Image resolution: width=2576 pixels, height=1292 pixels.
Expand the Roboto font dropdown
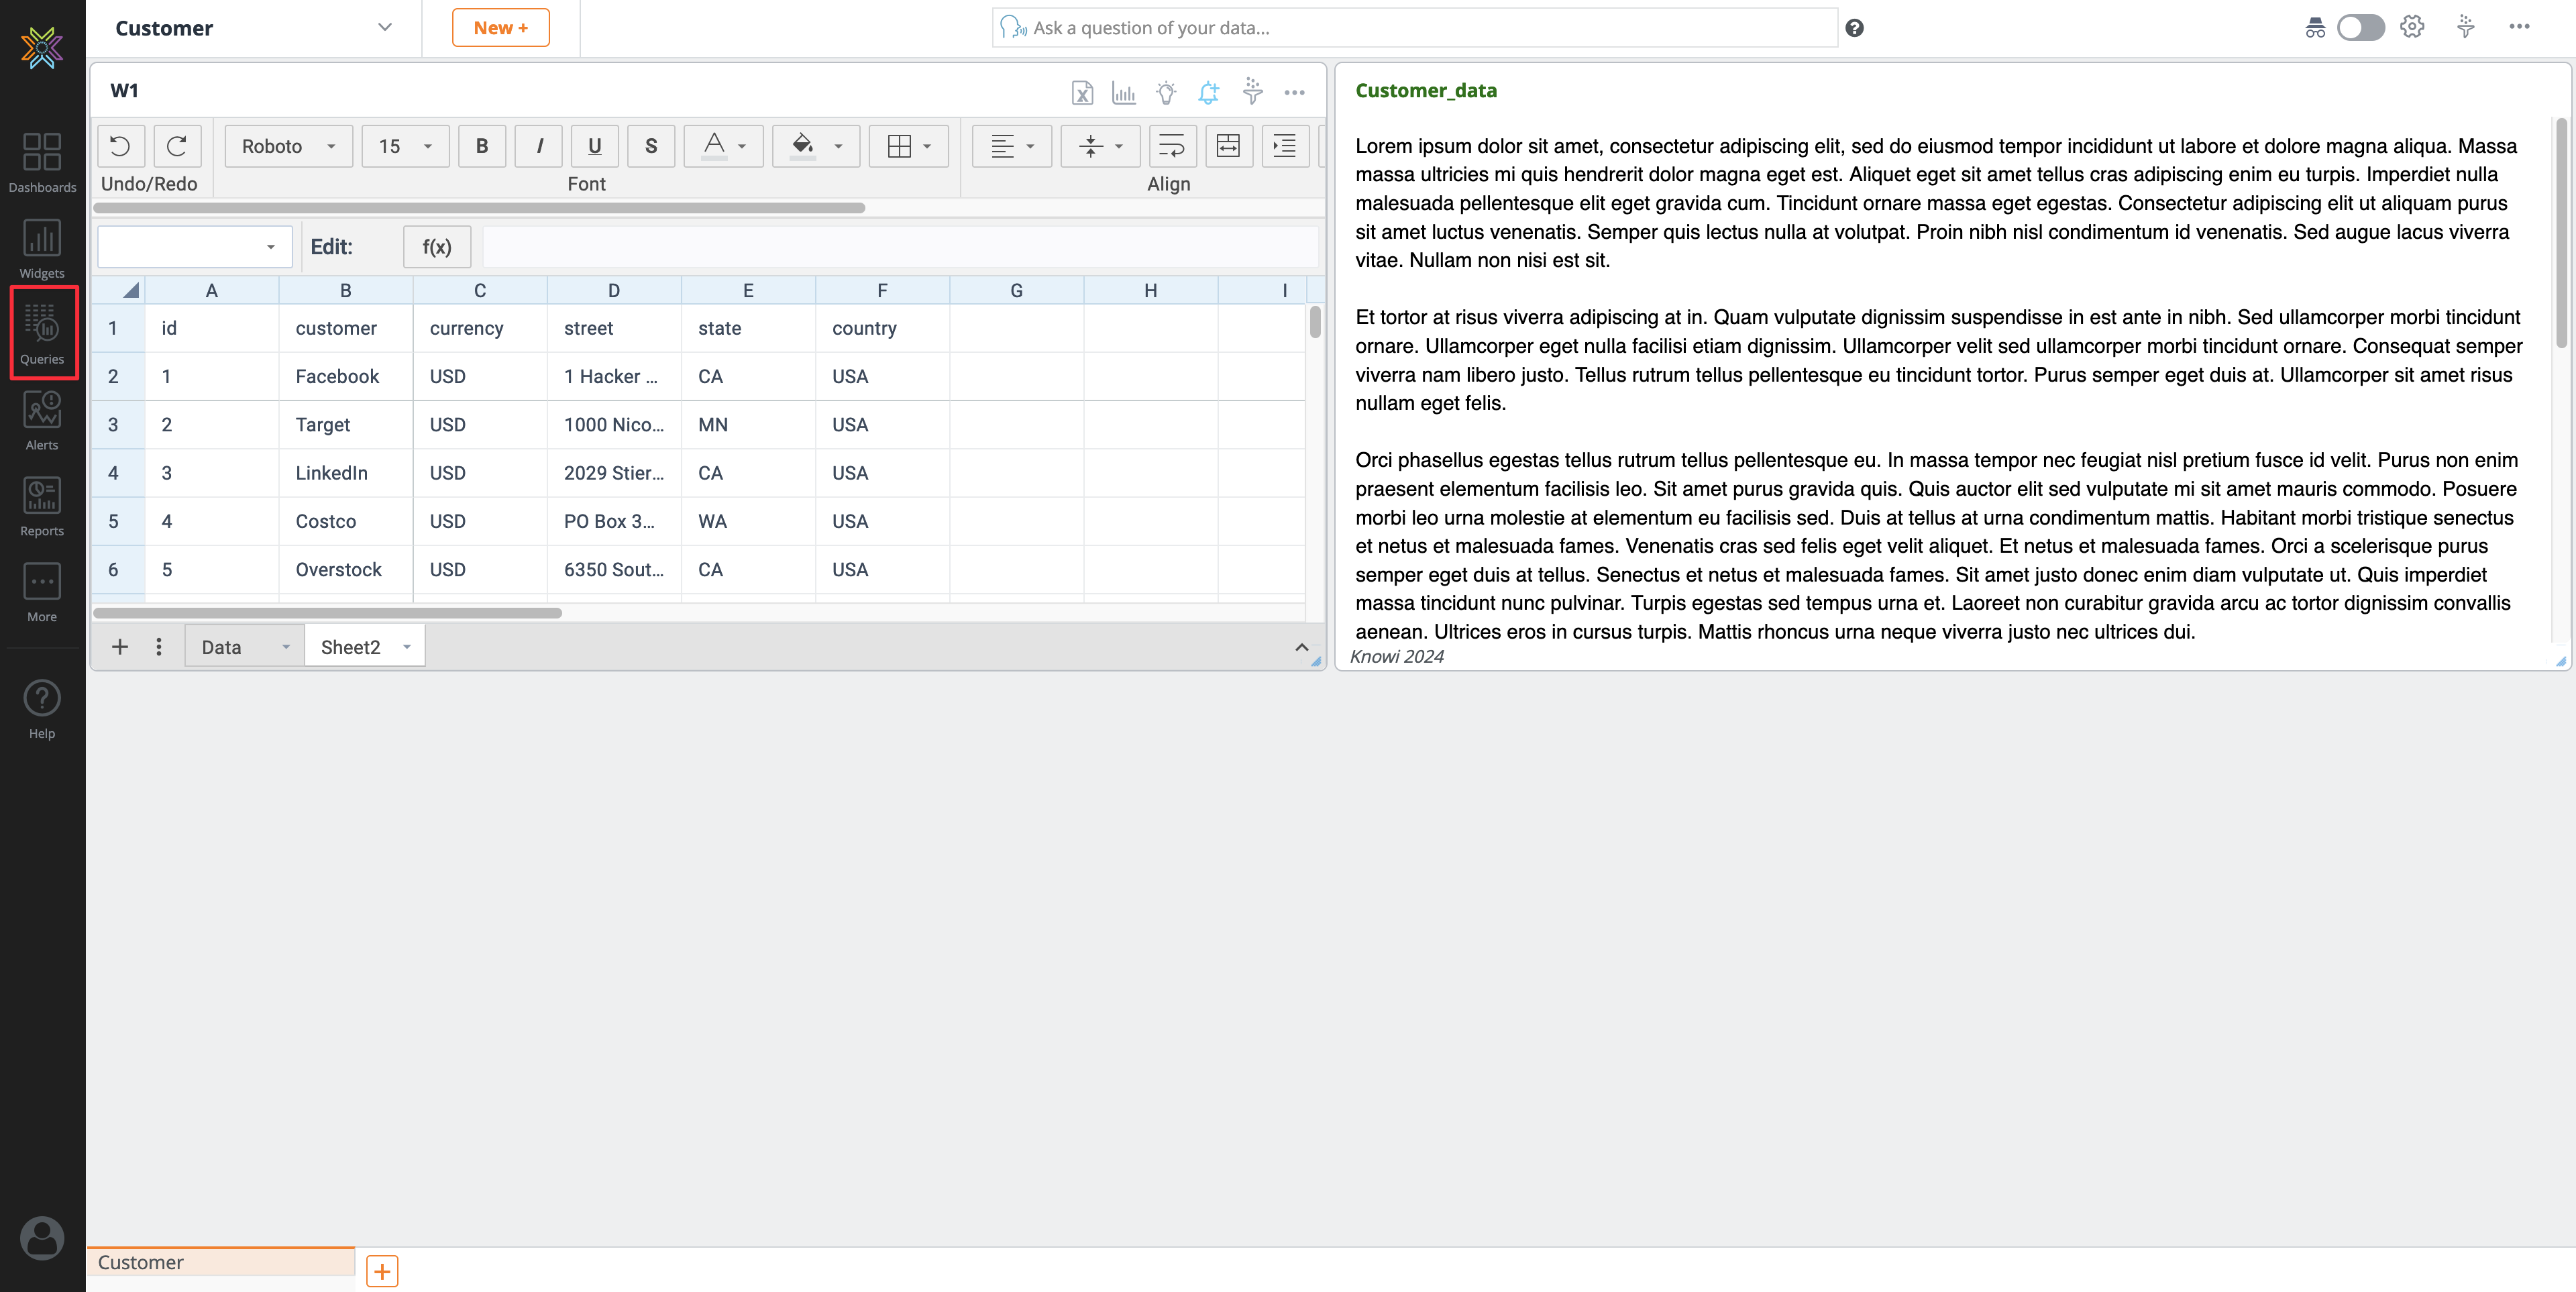[x=288, y=146]
